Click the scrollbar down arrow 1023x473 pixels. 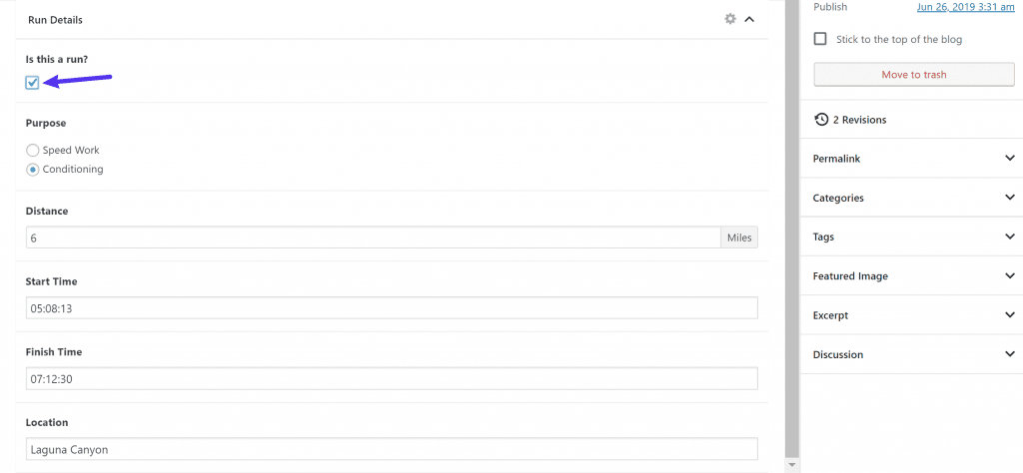(792, 465)
